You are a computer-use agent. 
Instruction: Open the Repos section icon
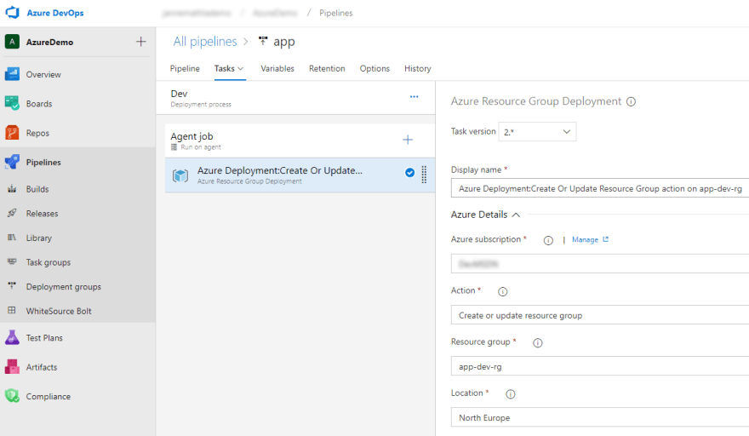[x=12, y=133]
